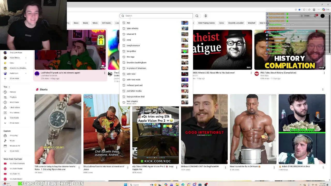Click history clock icon beside 'adin ross'

[124, 74]
